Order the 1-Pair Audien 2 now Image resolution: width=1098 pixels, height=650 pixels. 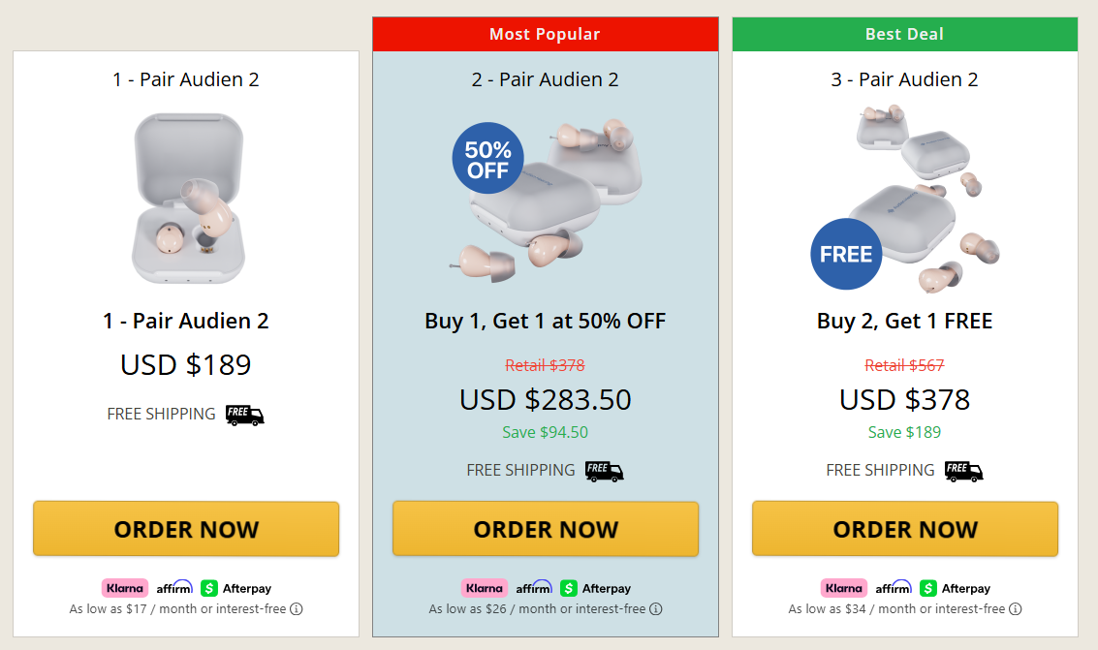click(x=186, y=529)
